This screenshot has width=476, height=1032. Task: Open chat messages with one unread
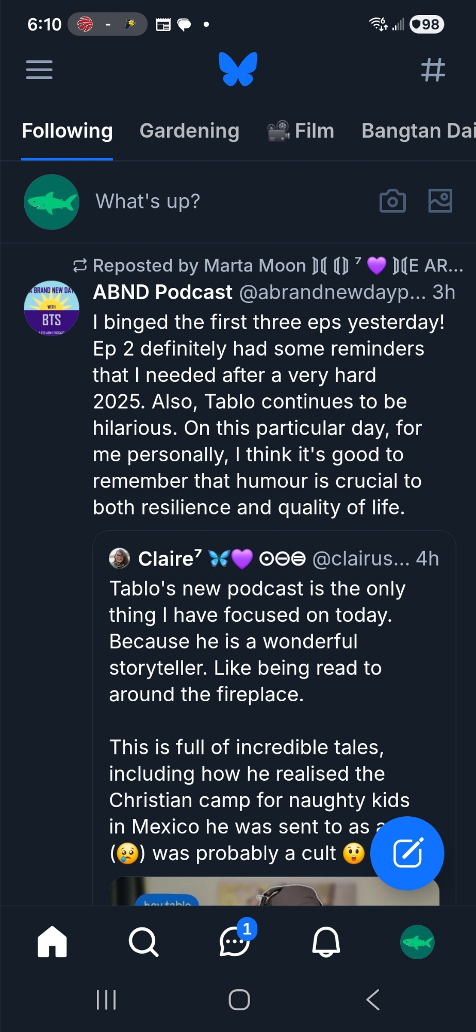coord(235,942)
